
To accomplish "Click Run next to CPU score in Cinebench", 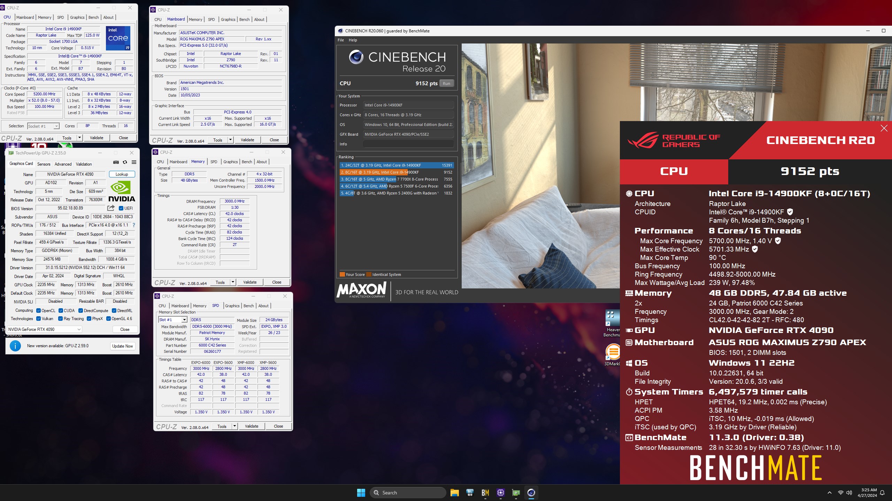I will tap(446, 83).
